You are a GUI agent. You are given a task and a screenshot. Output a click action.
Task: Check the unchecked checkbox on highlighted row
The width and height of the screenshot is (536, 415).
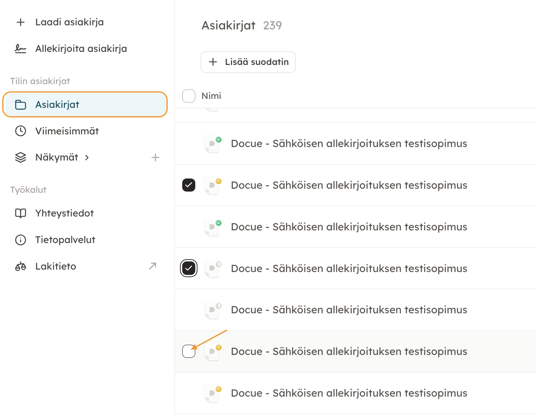click(189, 351)
